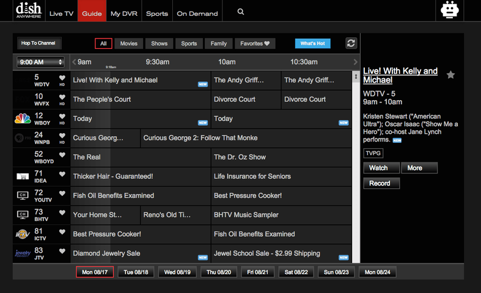481x293 pixels.
Task: Select Curious George 2: Follow That Monke program
Action: click(246, 138)
